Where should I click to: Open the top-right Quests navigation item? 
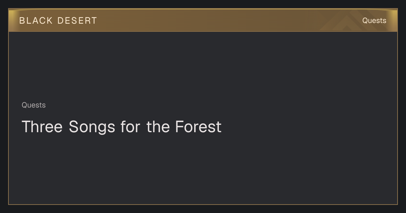point(374,21)
